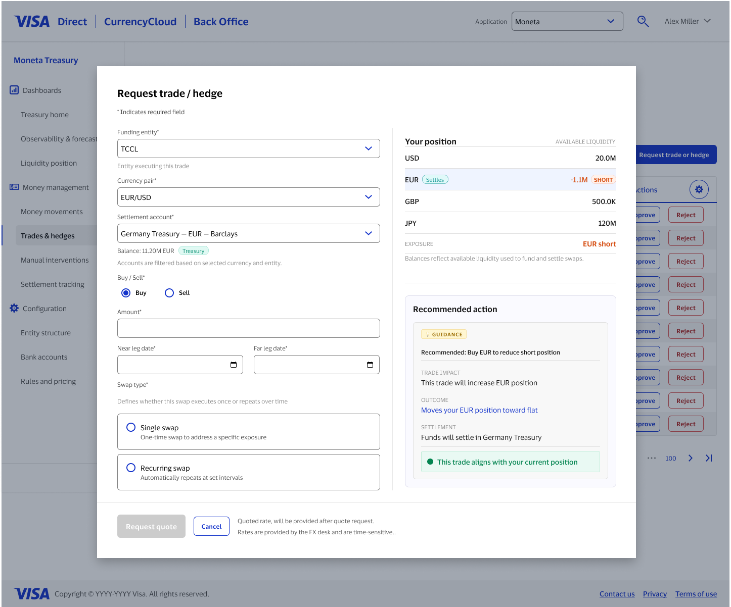Click the Request quote button
The image size is (731, 607).
tap(151, 526)
